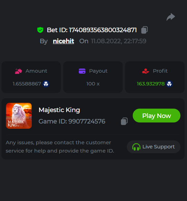The height and width of the screenshot is (201, 187).
Task: Click the green headphones support icon
Action: [136, 147]
